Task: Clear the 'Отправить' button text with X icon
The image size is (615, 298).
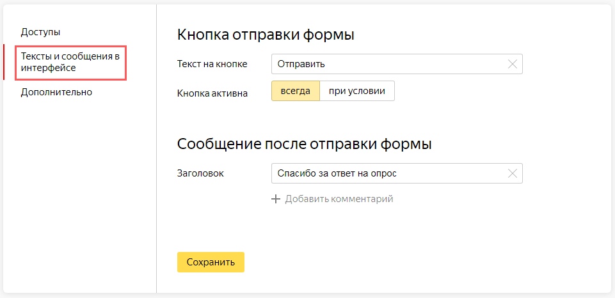Action: (512, 64)
